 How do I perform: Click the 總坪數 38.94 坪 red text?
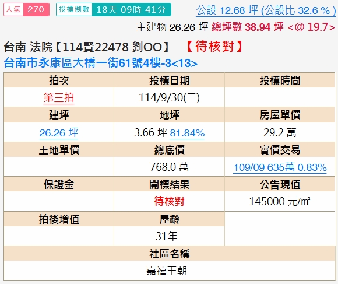pyautogui.click(x=248, y=27)
